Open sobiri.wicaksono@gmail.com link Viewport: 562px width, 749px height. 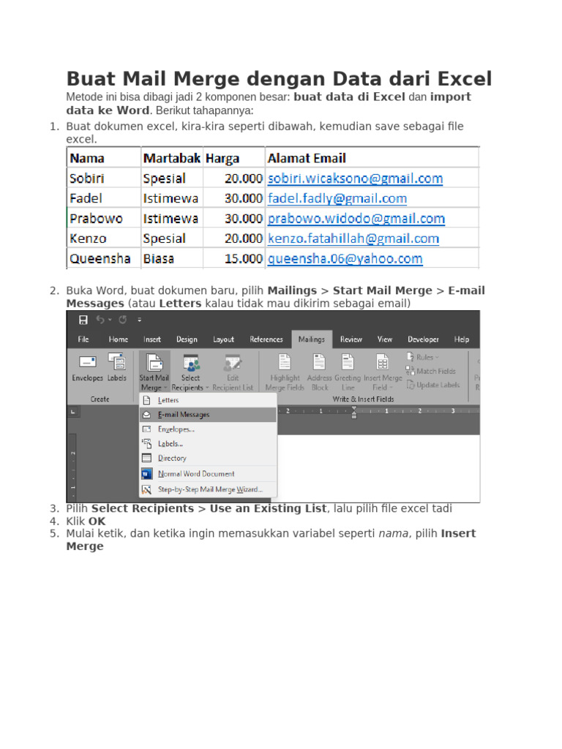(355, 178)
